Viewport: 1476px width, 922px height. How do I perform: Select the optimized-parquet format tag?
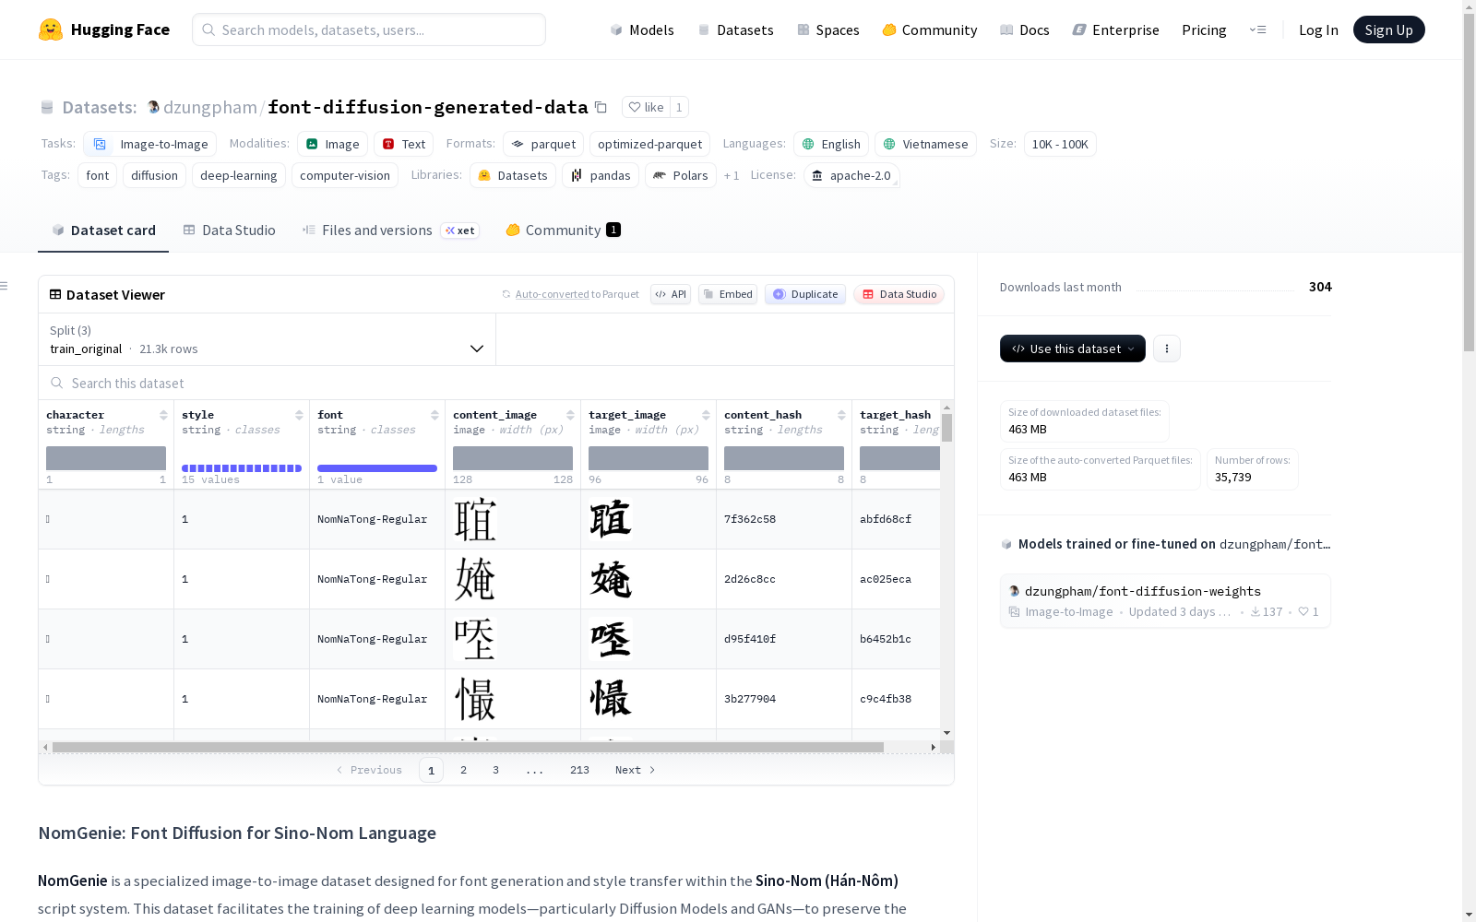(x=649, y=144)
